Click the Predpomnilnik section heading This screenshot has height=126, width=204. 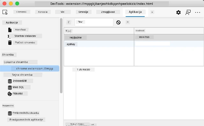pyautogui.click(x=8, y=106)
